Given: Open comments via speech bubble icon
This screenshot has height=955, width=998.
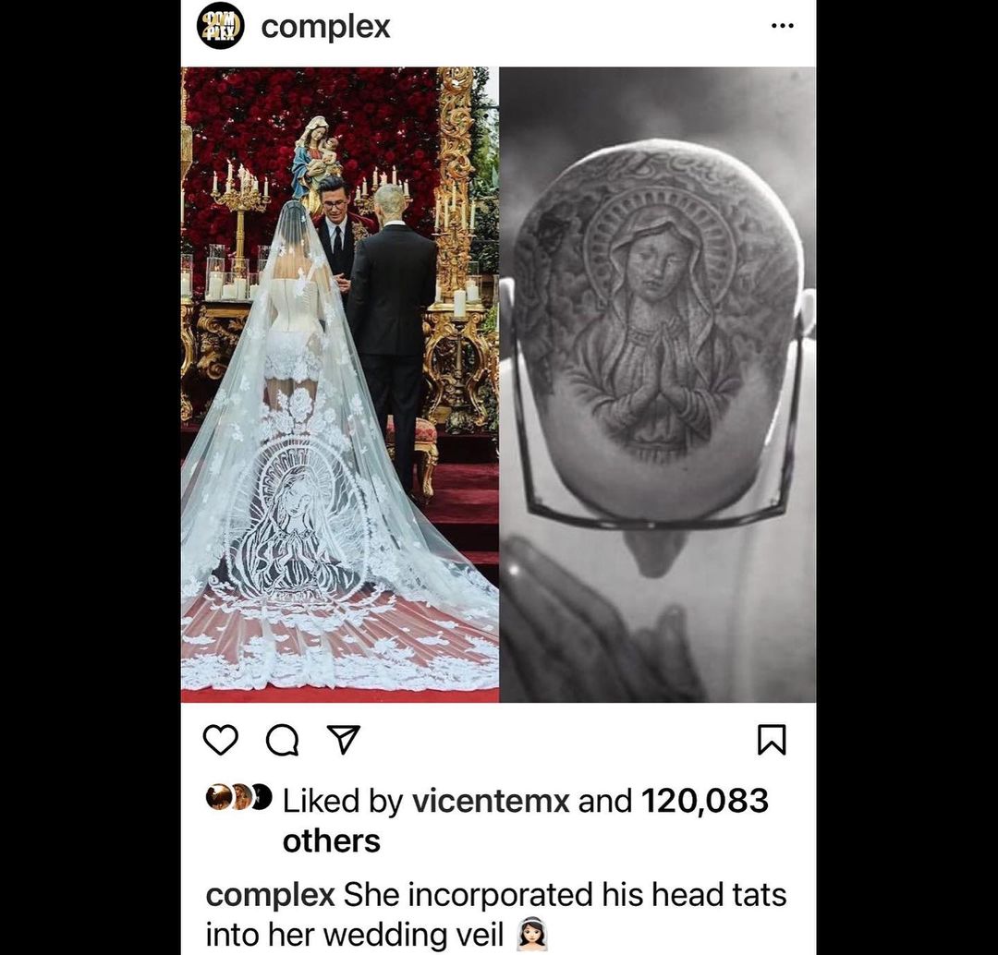Looking at the screenshot, I should click(x=282, y=740).
